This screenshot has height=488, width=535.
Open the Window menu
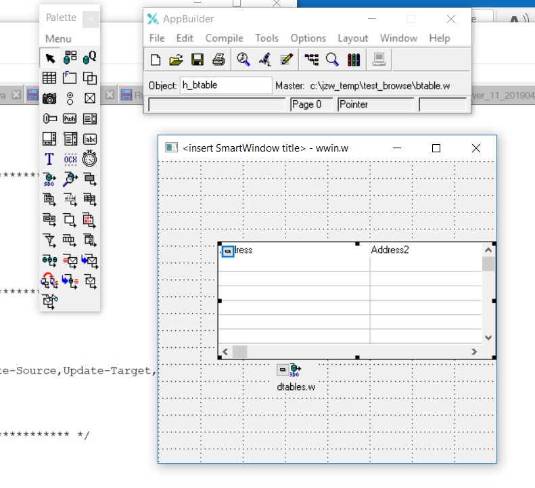[398, 38]
